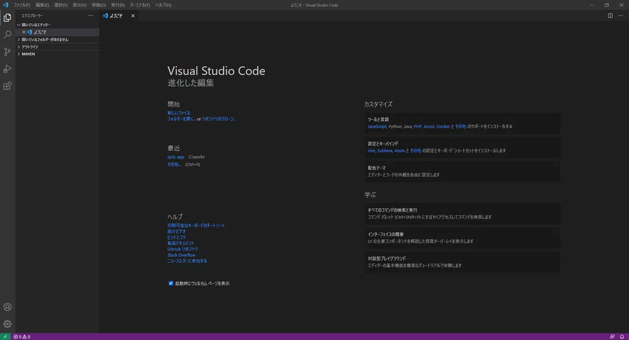The image size is (629, 340).
Task: Collapse the 開いているエディター section
Action: tap(57, 25)
